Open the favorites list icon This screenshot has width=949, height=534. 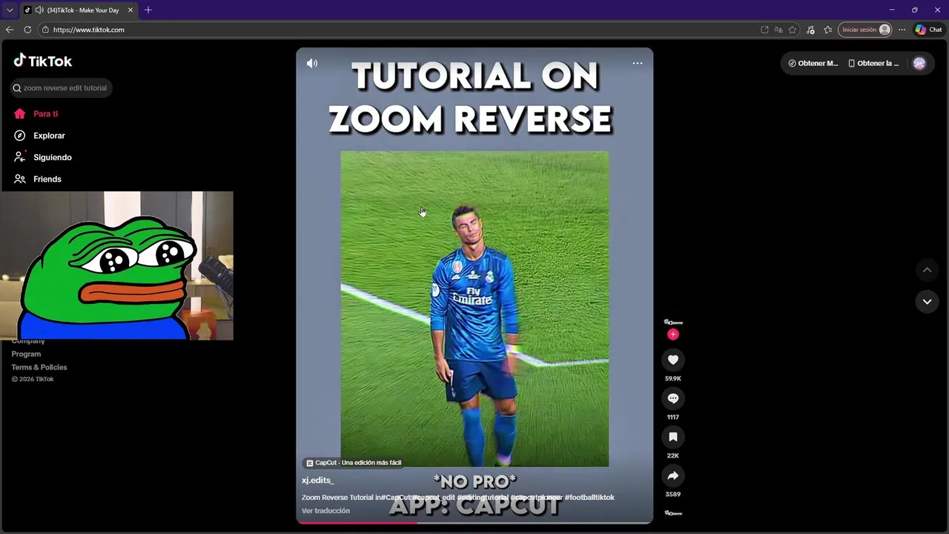point(828,30)
